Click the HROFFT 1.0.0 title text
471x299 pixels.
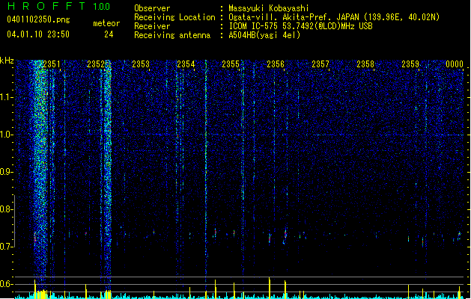pos(59,6)
